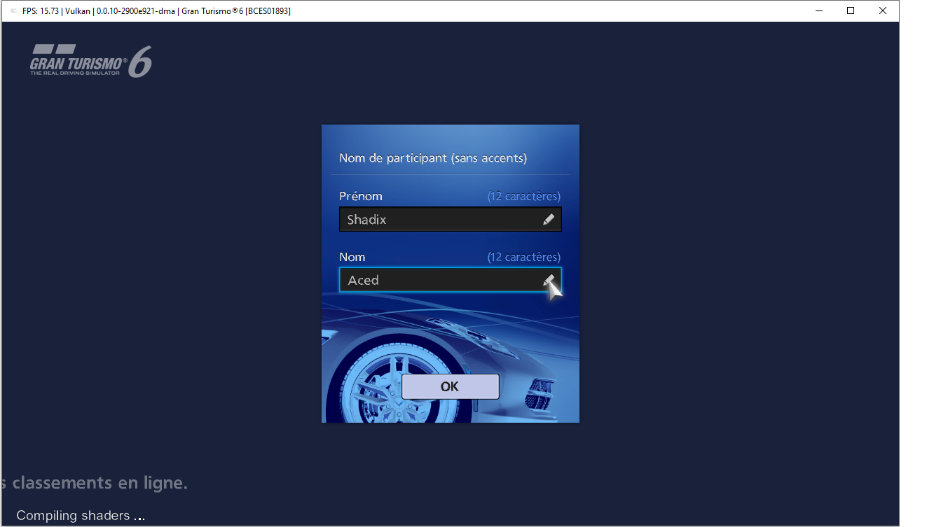Click the emulator icon in title bar

13,11
